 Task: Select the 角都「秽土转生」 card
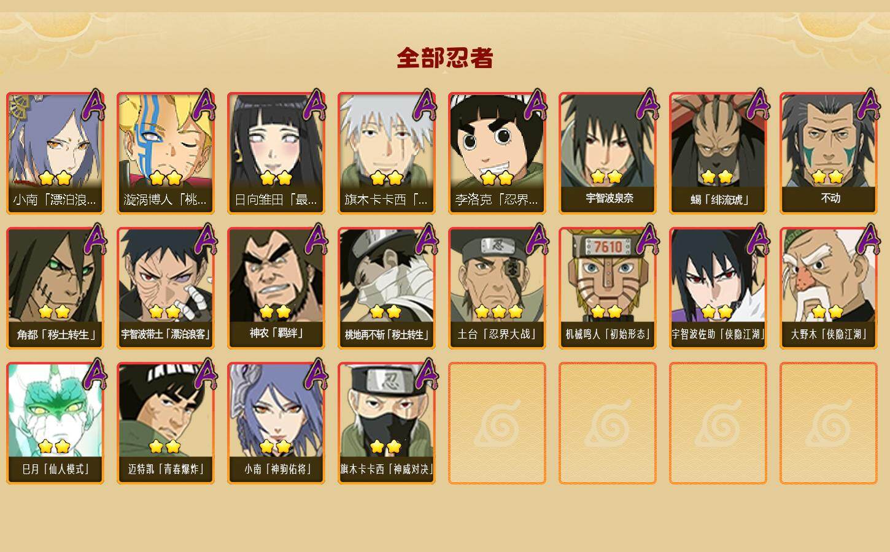[55, 288]
